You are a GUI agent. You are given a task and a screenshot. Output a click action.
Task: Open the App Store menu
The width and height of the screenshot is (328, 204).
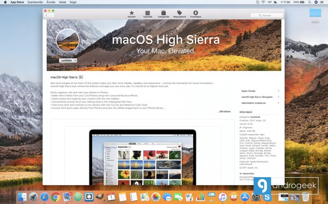click(x=17, y=2)
